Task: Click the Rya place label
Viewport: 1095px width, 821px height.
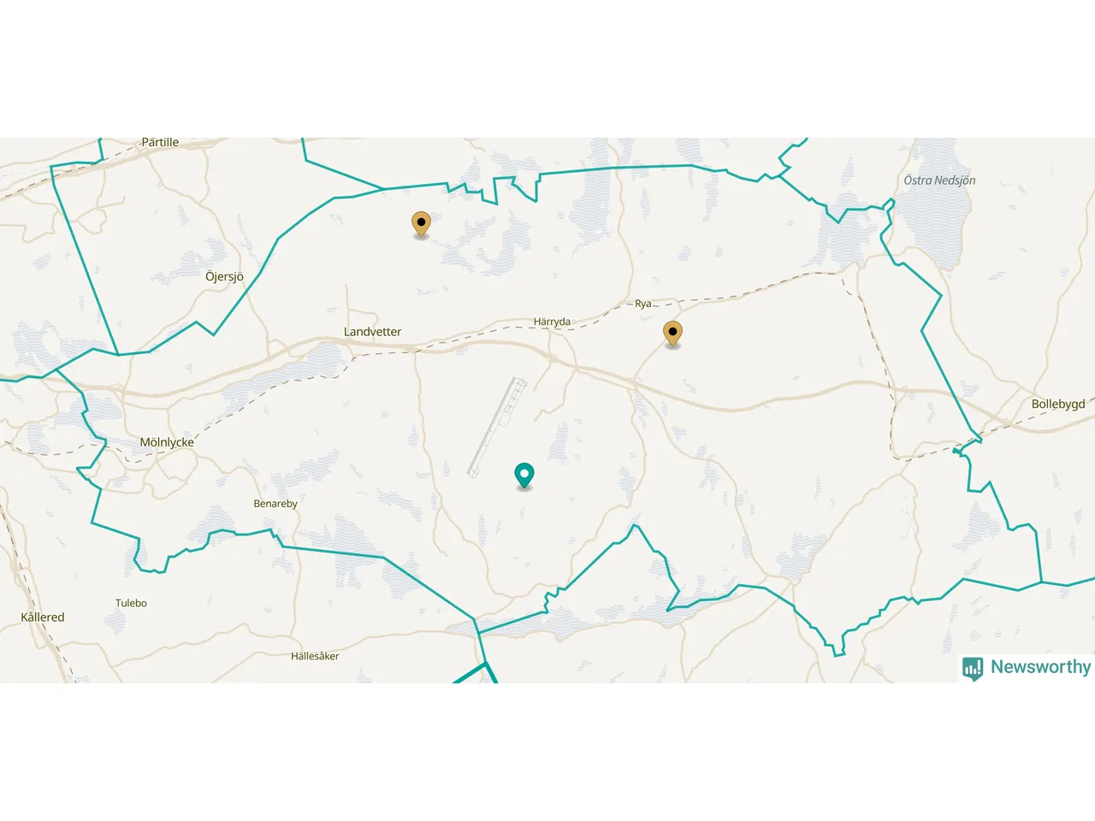Action: [x=643, y=304]
